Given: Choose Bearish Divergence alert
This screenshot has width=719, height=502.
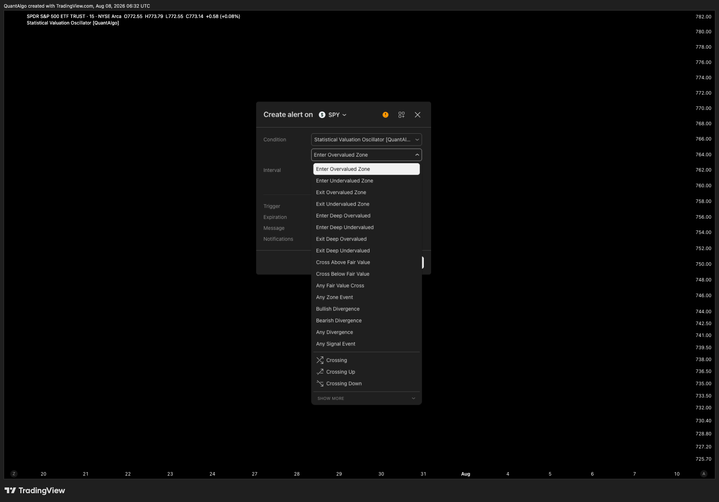Looking at the screenshot, I should [366, 321].
